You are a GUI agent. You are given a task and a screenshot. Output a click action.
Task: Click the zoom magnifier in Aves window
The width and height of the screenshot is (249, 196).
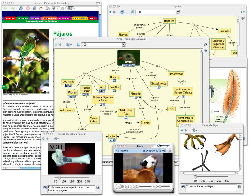coord(78,45)
